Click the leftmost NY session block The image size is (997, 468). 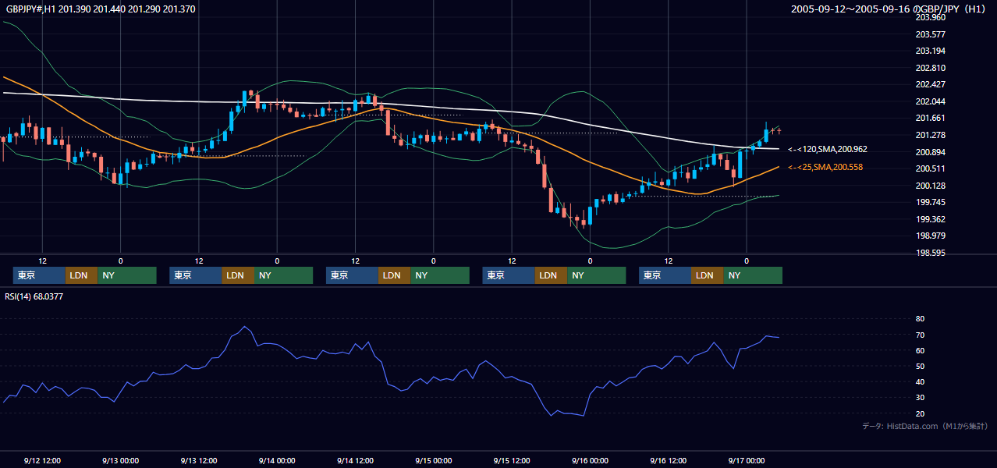(x=126, y=275)
